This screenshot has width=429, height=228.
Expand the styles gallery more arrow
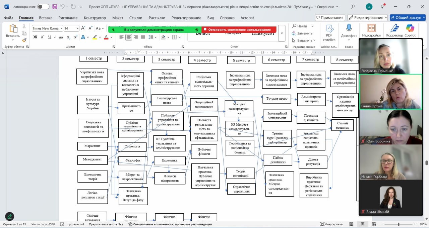pyautogui.click(x=282, y=33)
